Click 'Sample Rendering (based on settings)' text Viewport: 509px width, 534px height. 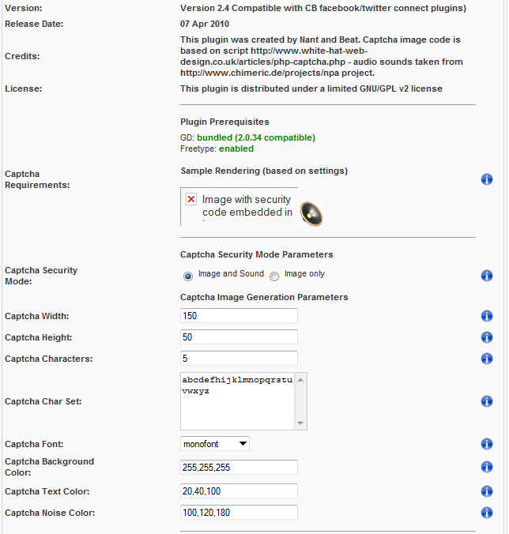264,171
